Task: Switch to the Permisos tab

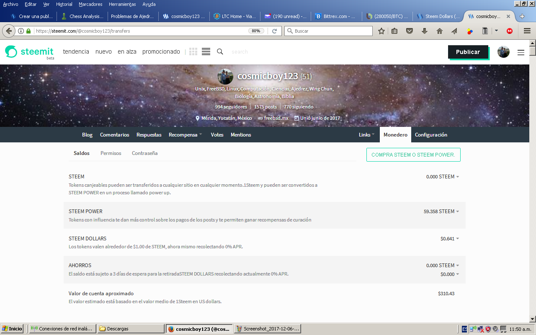Action: tap(111, 153)
